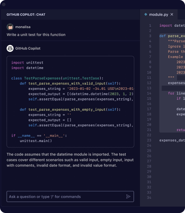Click 'expenses_dat' on editor line 23

(172, 140)
